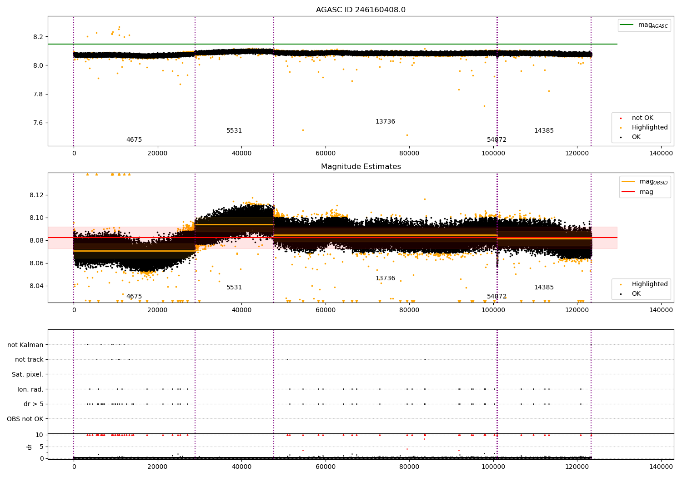This screenshot has width=682, height=477.
Task: Click the 60000 x-axis tick in top plot
Action: click(x=326, y=154)
